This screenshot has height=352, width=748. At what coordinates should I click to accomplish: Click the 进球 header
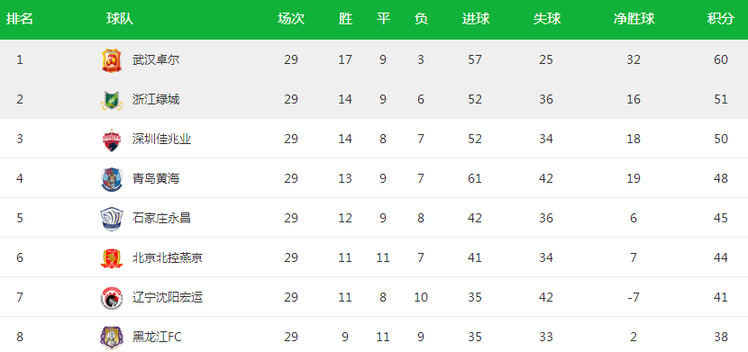click(x=476, y=19)
